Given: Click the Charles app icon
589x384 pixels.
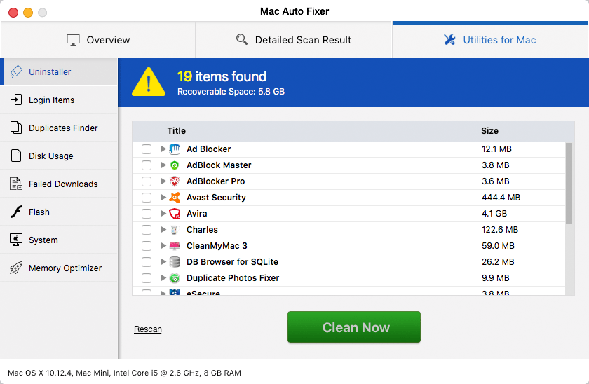Looking at the screenshot, I should point(175,230).
